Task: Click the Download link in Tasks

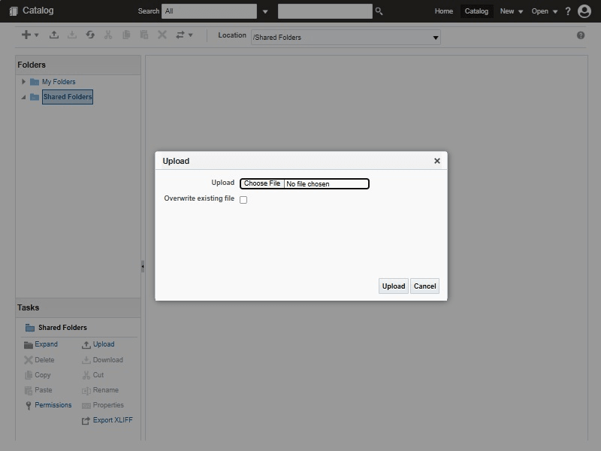Action: 107,360
